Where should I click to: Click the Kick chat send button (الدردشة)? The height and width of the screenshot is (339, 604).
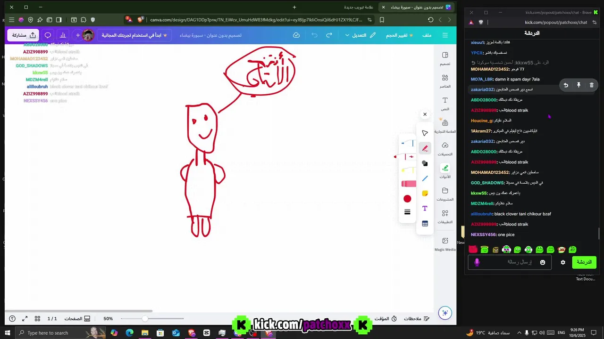584,262
